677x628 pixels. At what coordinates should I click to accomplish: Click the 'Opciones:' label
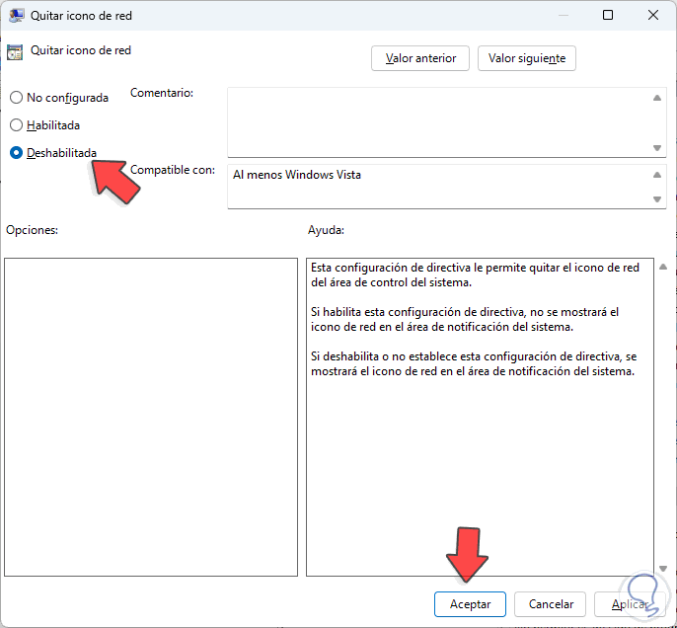pos(32,230)
